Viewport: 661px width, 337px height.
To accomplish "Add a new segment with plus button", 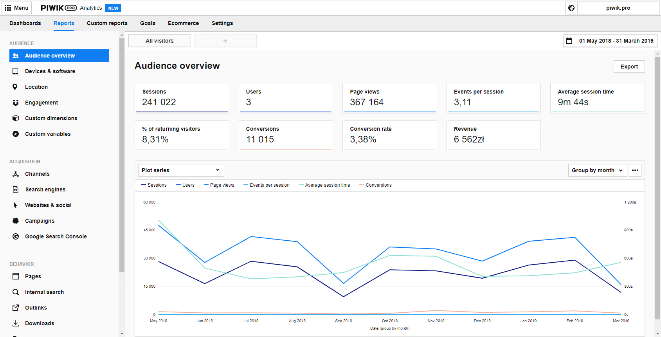I will tap(225, 41).
